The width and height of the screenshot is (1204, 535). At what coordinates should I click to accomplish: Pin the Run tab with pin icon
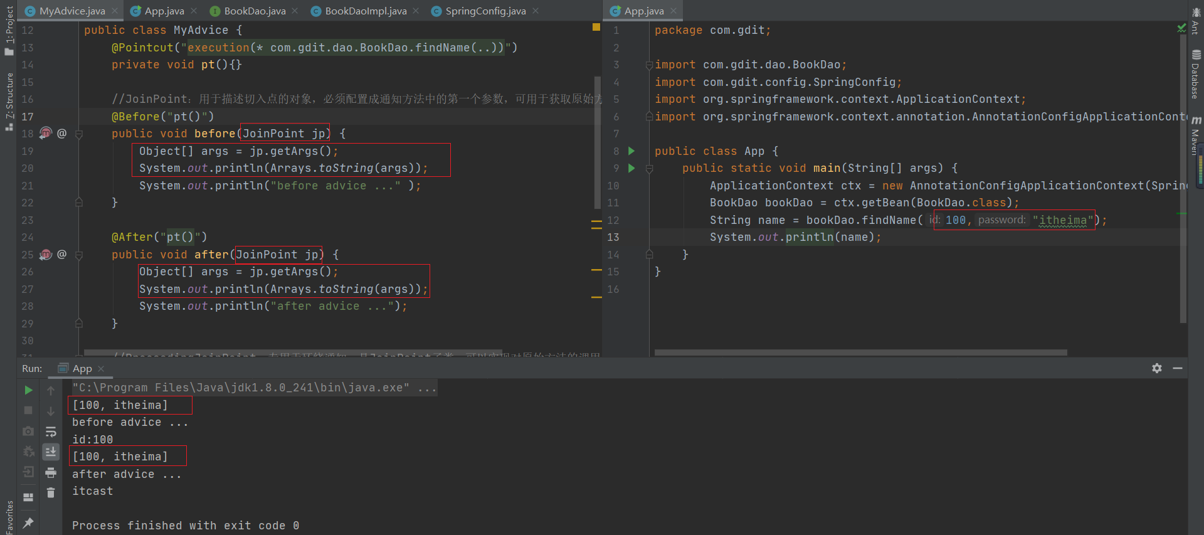click(28, 522)
